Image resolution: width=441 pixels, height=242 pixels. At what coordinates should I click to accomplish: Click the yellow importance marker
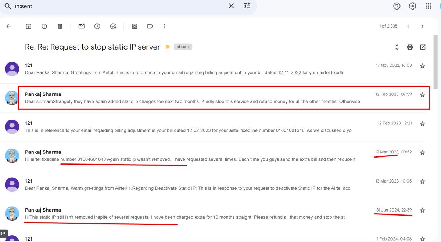point(168,47)
